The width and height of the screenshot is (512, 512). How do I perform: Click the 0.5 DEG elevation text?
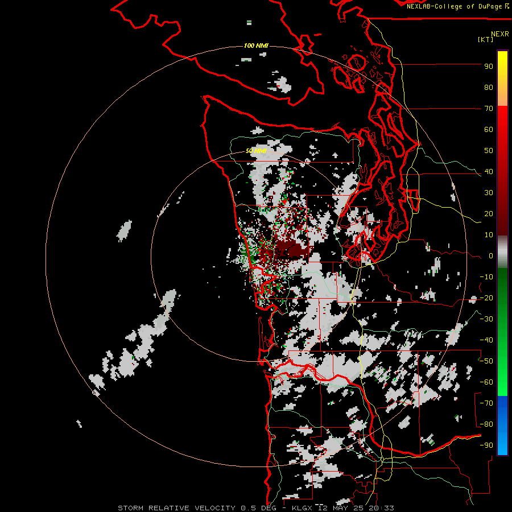pyautogui.click(x=259, y=508)
